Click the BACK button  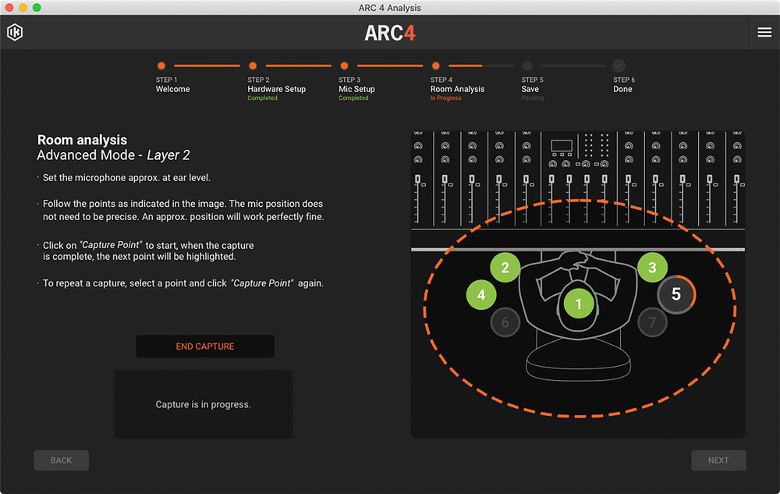(x=61, y=460)
